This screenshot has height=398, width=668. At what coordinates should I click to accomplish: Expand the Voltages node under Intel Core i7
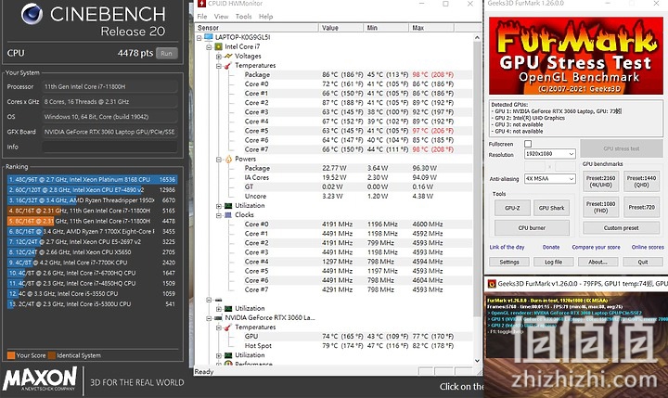[219, 57]
